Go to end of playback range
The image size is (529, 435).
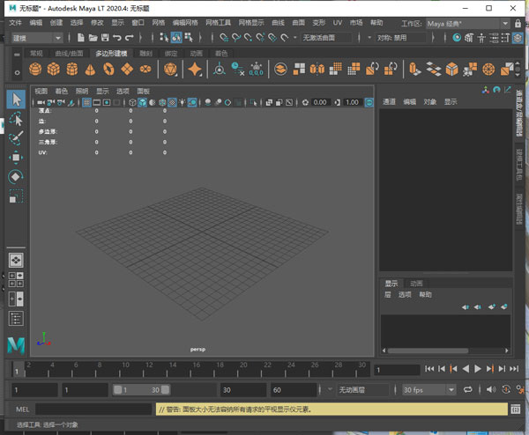click(x=514, y=369)
